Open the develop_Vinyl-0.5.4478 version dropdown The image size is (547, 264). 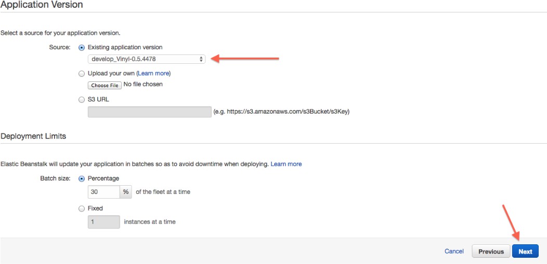(x=147, y=59)
